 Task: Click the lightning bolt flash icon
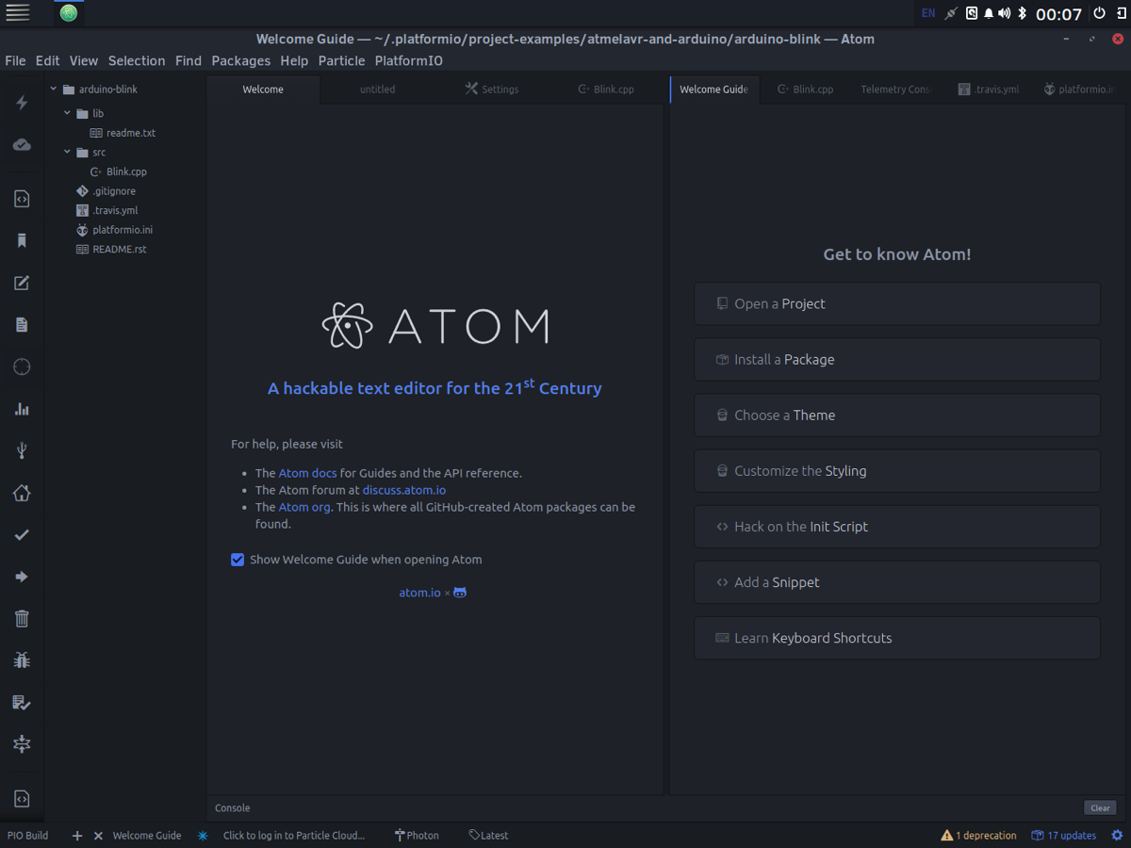tap(22, 103)
